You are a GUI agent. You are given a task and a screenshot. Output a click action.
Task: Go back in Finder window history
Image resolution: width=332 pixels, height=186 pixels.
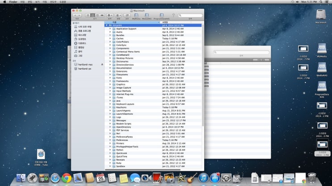(75, 15)
